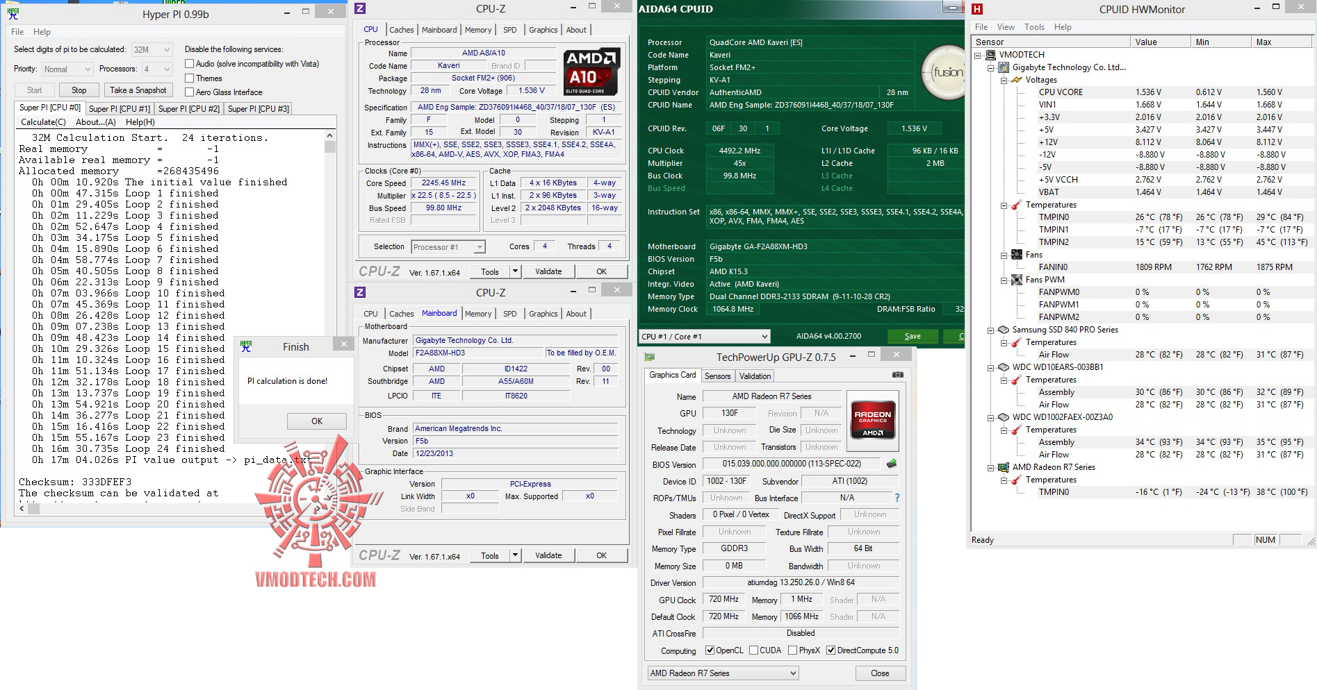Screen dimensions: 1317x690
Task: Open the Priority Normal dropdown
Action: pyautogui.click(x=67, y=69)
